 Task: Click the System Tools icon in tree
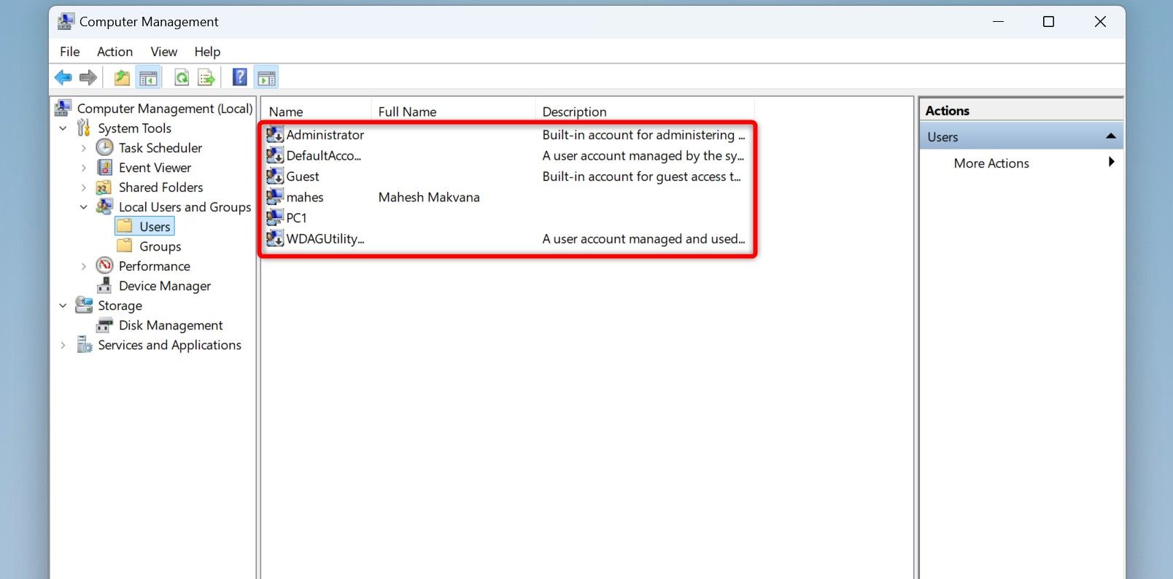coord(84,128)
